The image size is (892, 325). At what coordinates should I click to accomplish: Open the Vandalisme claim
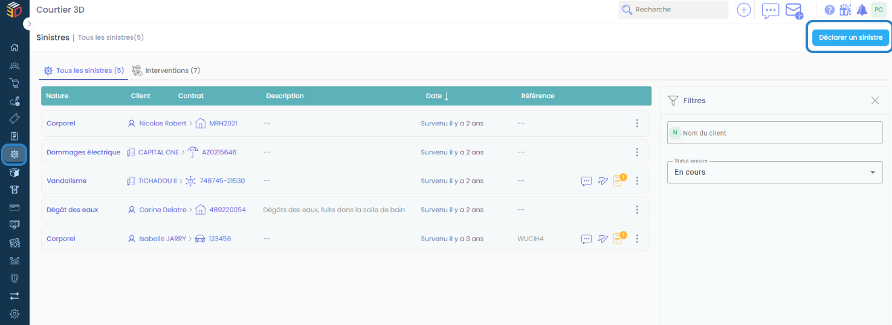[66, 181]
